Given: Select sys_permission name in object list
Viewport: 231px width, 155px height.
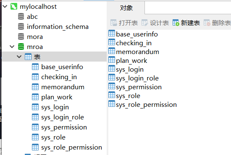Looking at the screenshot, I should pyautogui.click(x=139, y=87).
